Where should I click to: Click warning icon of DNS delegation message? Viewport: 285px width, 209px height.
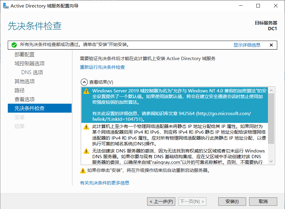(86, 151)
